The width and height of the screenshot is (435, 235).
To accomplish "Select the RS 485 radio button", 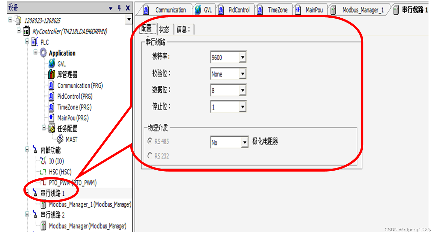I will tap(150, 141).
